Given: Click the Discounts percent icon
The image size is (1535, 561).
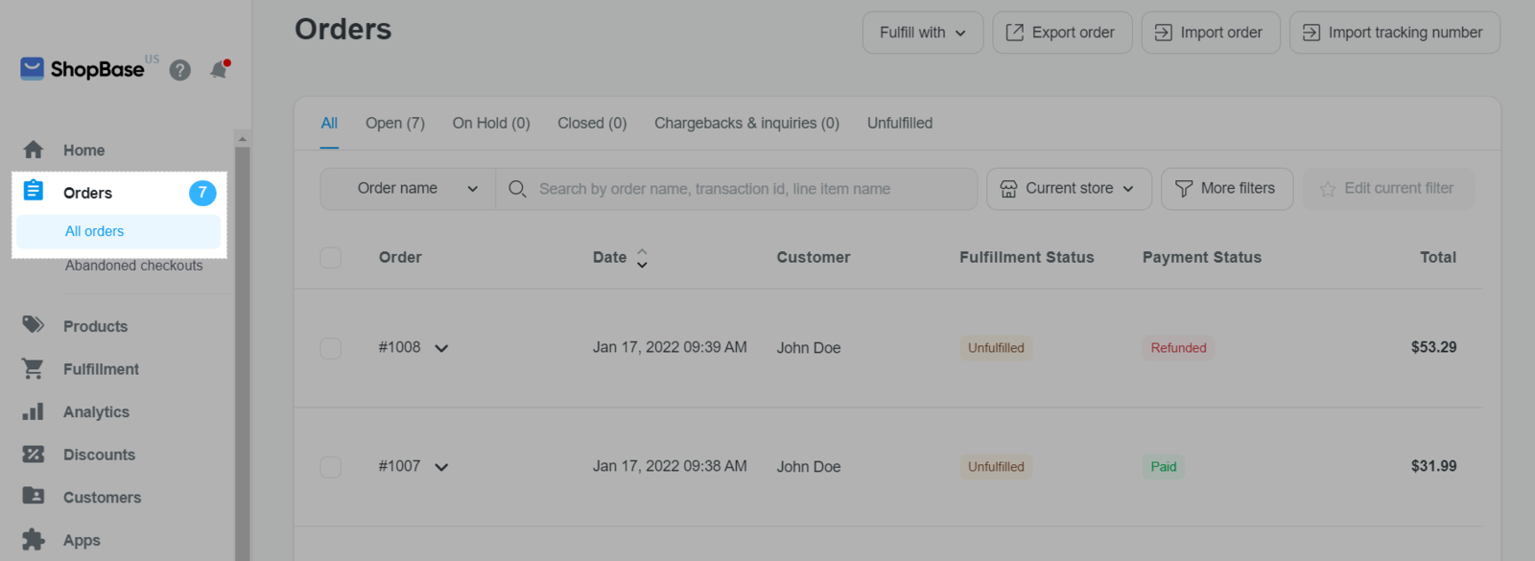Looking at the screenshot, I should pyautogui.click(x=34, y=455).
